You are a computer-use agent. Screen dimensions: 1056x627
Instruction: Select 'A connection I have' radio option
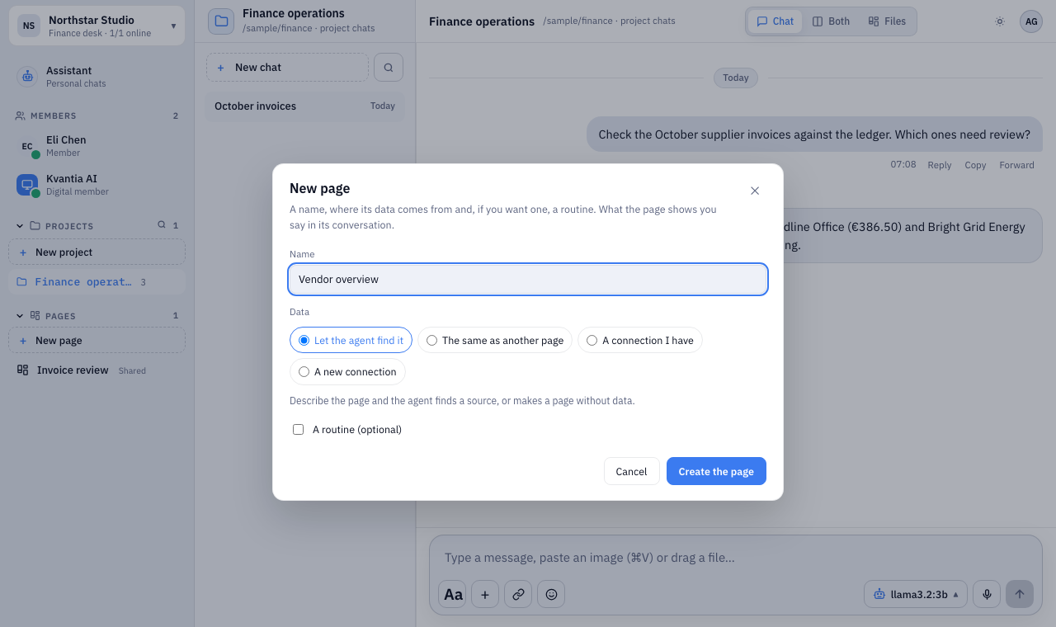coord(639,340)
